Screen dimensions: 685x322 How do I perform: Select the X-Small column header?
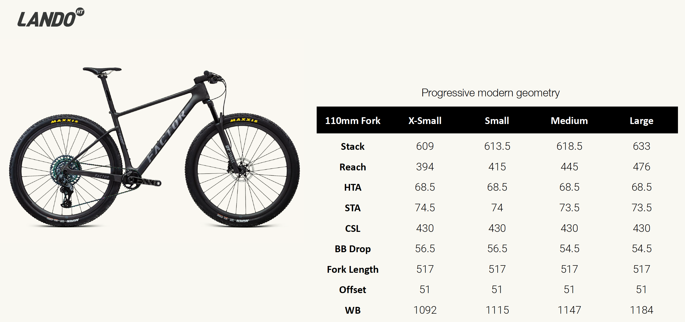425,121
